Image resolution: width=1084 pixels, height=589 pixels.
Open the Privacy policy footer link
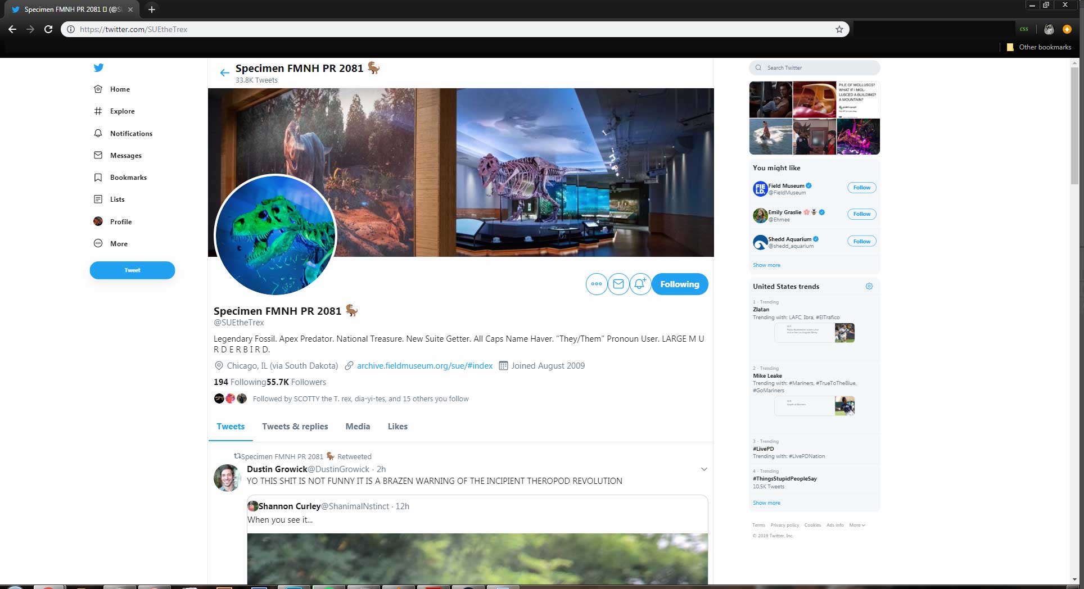[x=784, y=525]
